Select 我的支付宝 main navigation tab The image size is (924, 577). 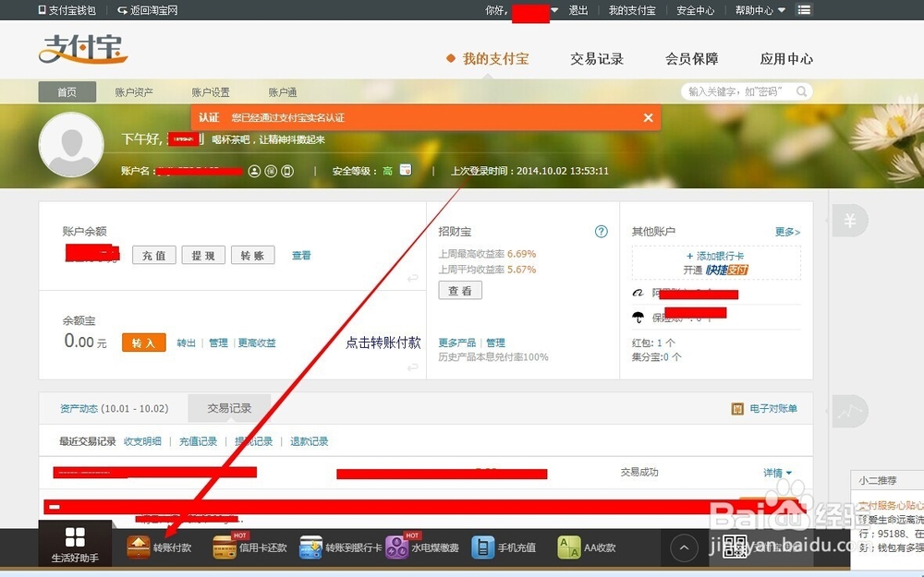click(495, 59)
